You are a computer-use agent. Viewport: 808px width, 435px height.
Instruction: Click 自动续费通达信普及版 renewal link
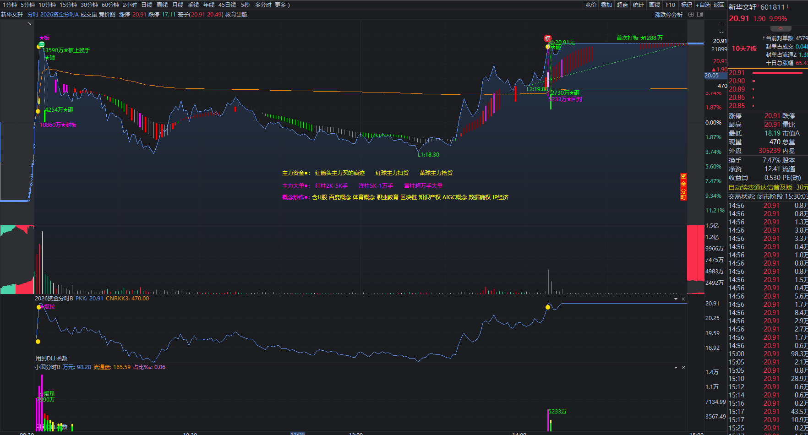click(x=760, y=187)
